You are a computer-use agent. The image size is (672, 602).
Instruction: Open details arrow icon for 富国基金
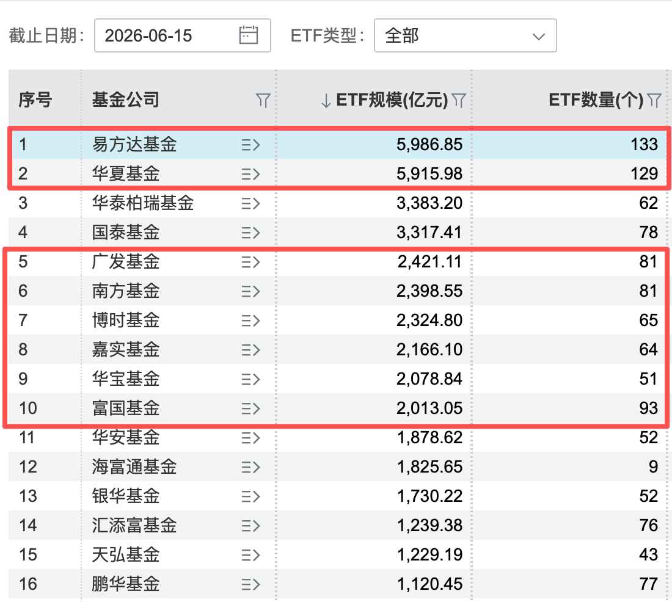pyautogui.click(x=250, y=408)
